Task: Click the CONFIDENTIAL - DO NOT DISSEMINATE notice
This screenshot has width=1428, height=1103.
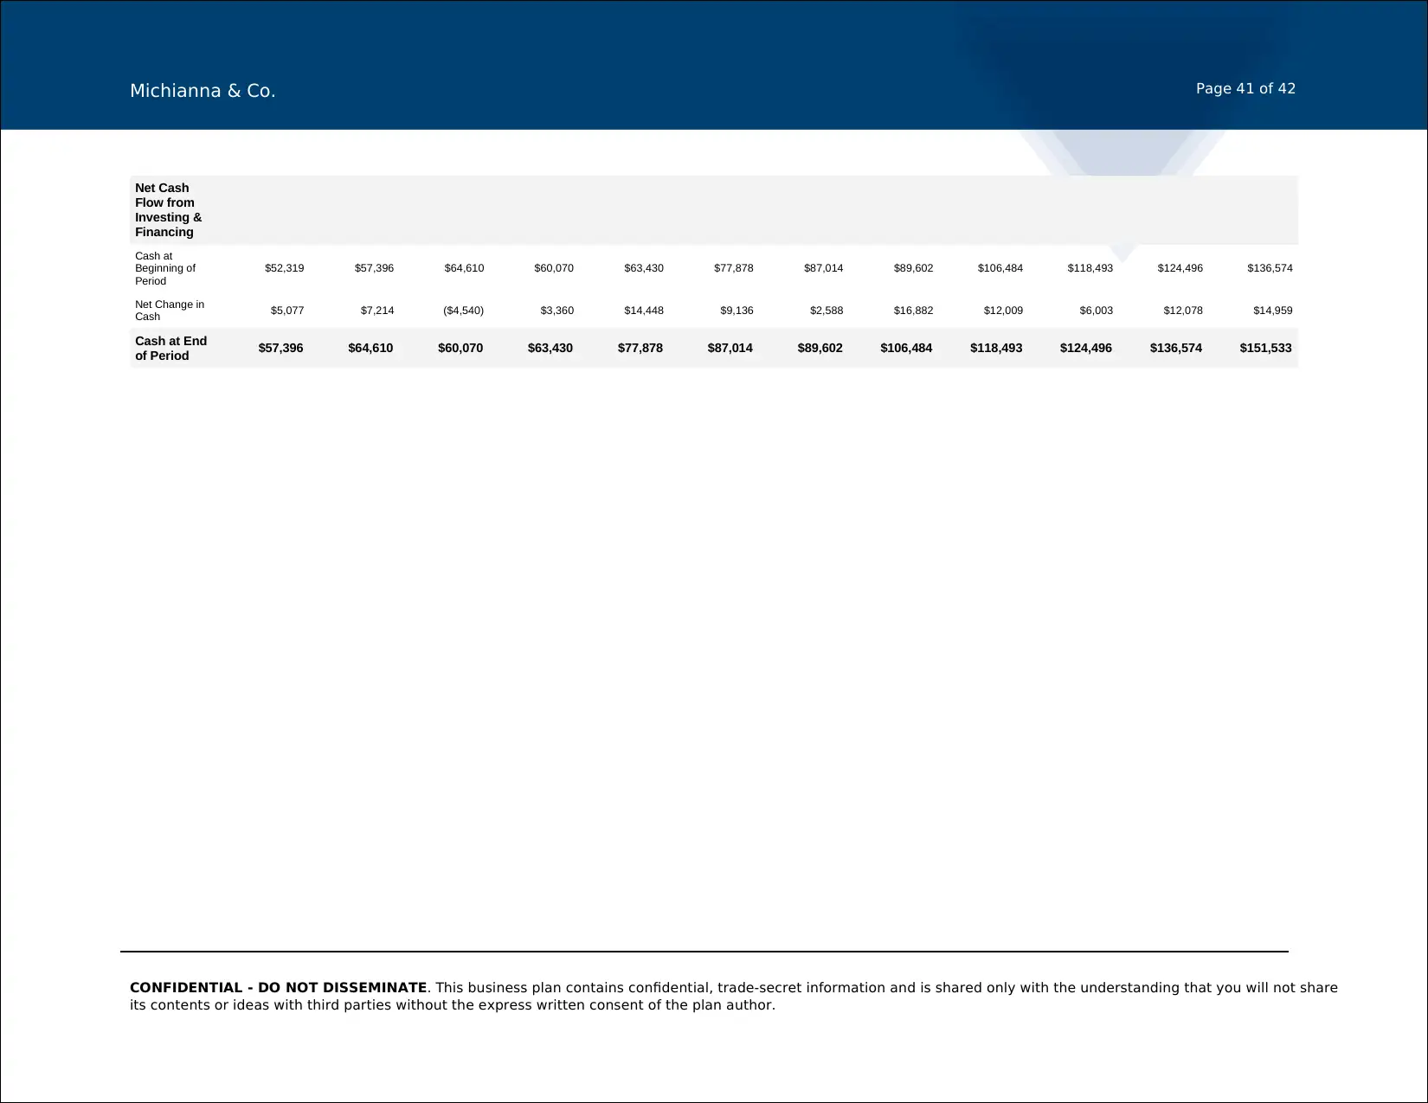Action: (278, 988)
